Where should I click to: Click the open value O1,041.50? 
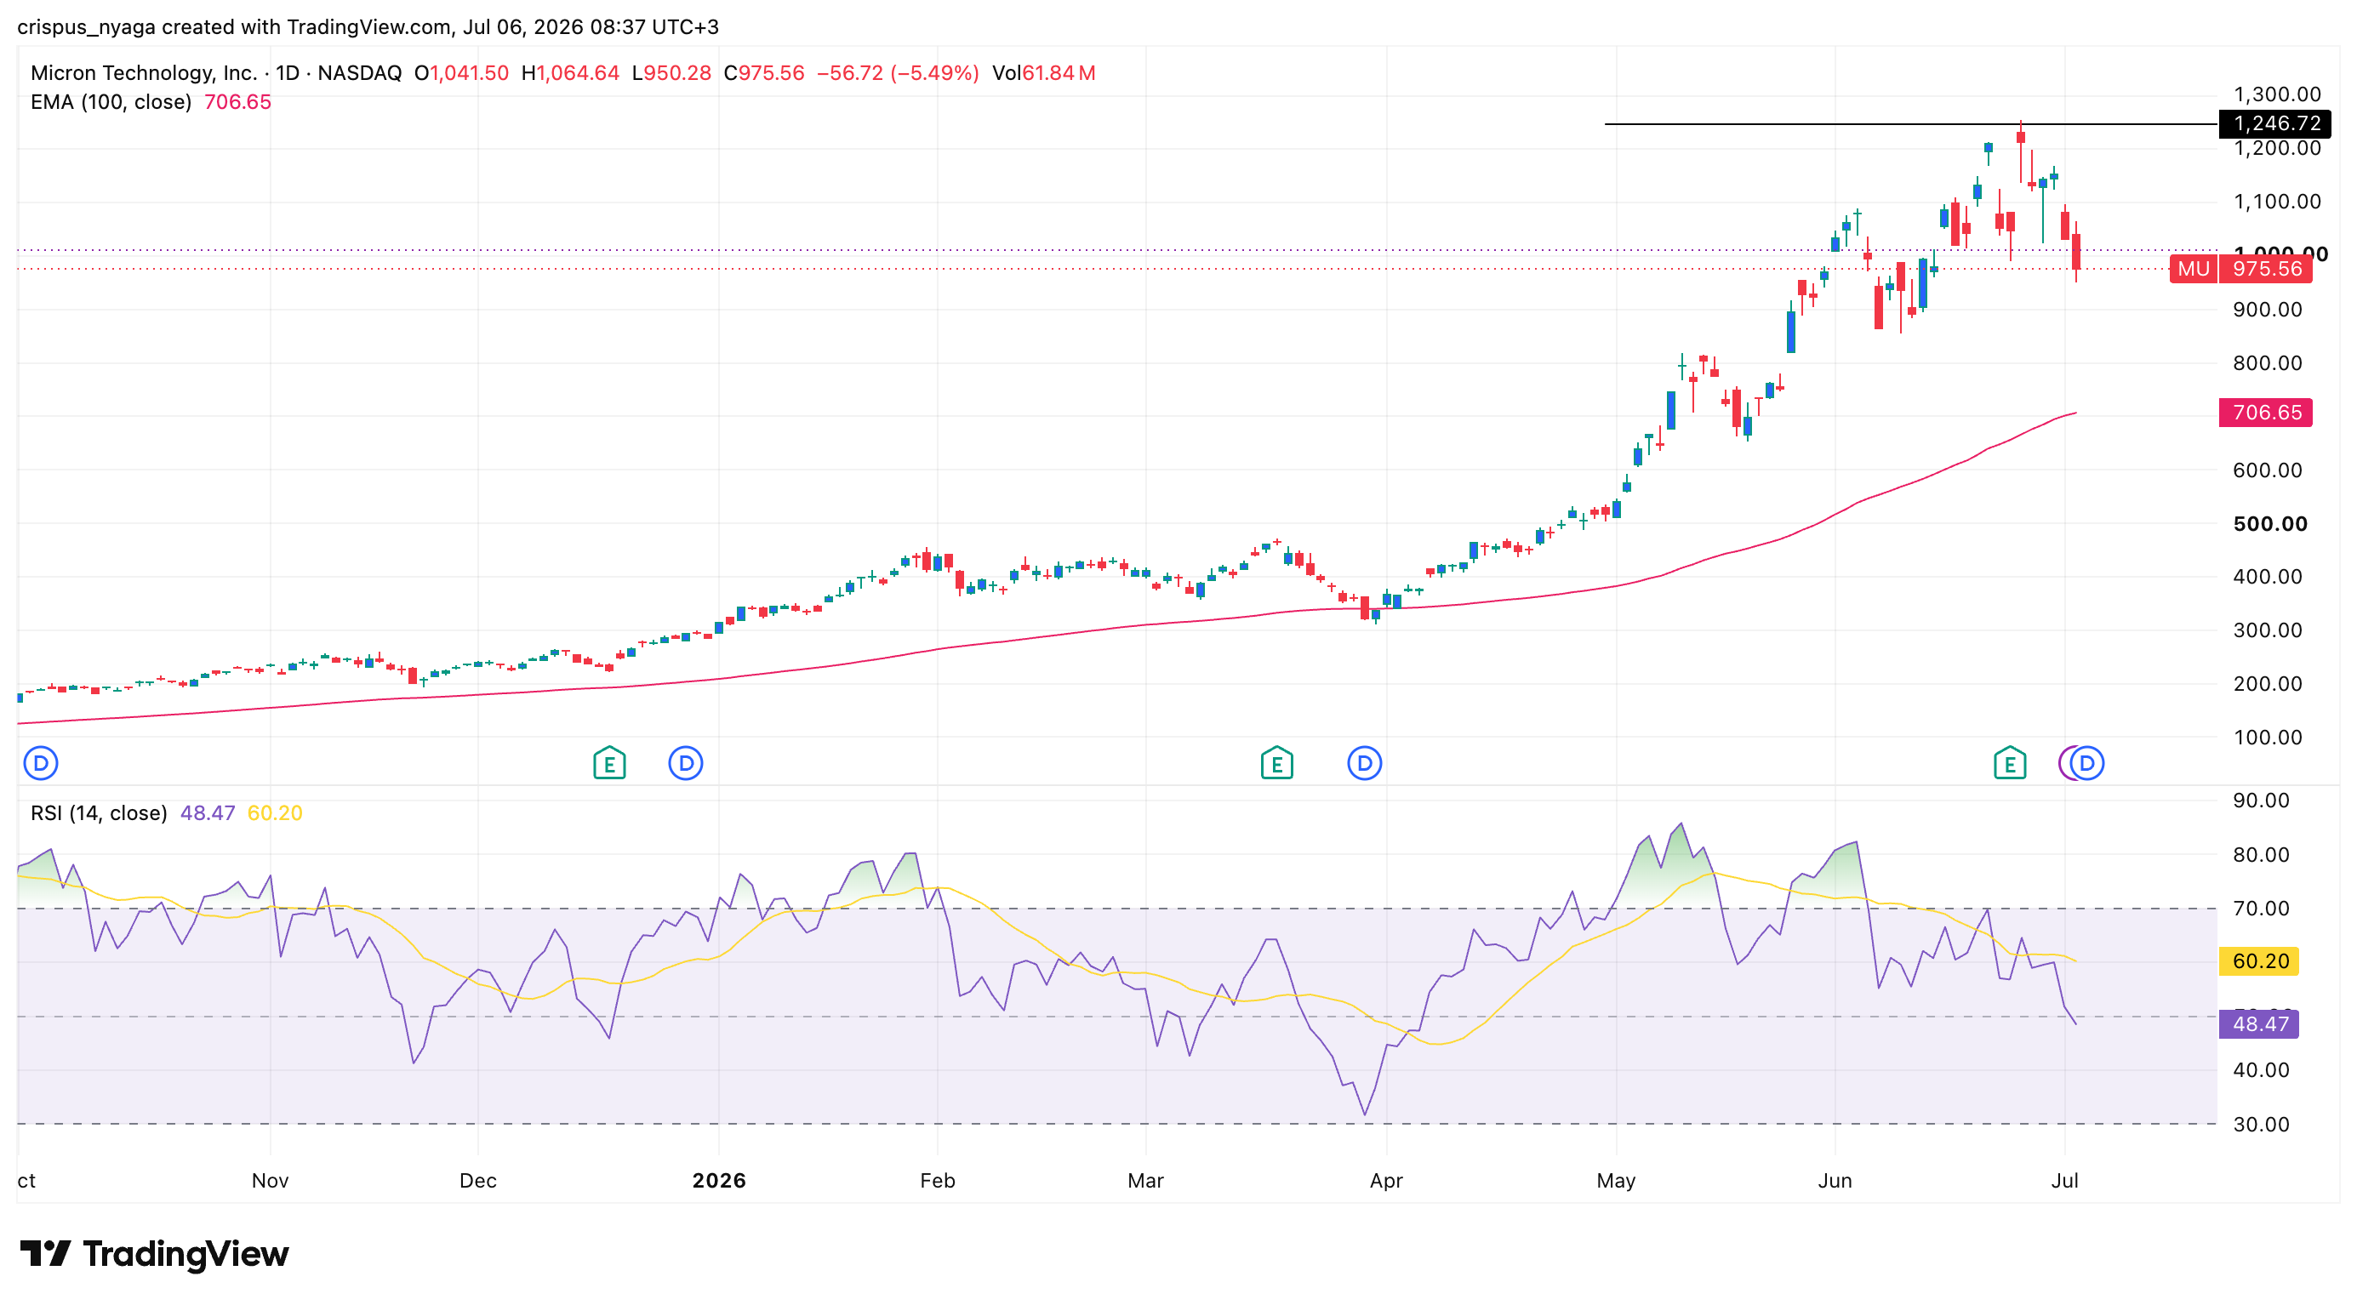tap(461, 73)
